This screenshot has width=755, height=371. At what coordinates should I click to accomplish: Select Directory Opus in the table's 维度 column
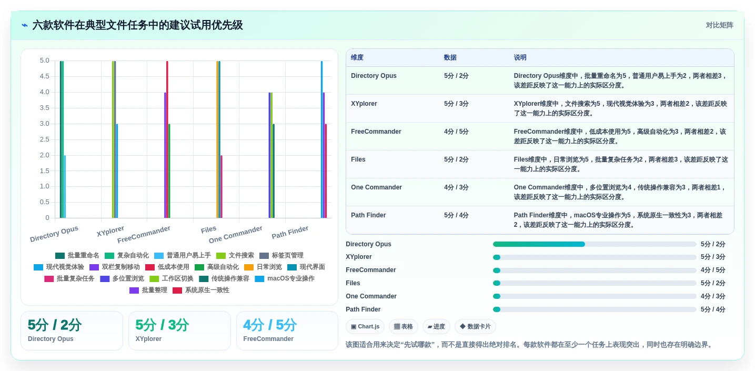point(374,76)
